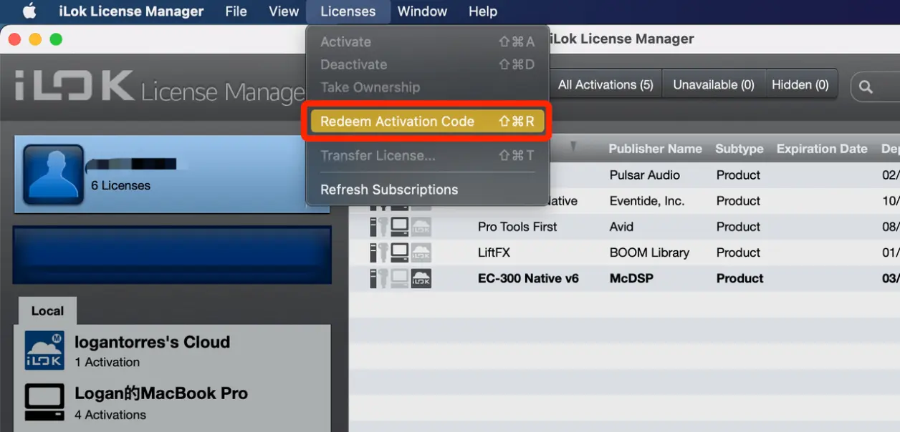The height and width of the screenshot is (432, 900).
Task: Click the cloud location icon in EC-300 Native row
Action: [421, 278]
